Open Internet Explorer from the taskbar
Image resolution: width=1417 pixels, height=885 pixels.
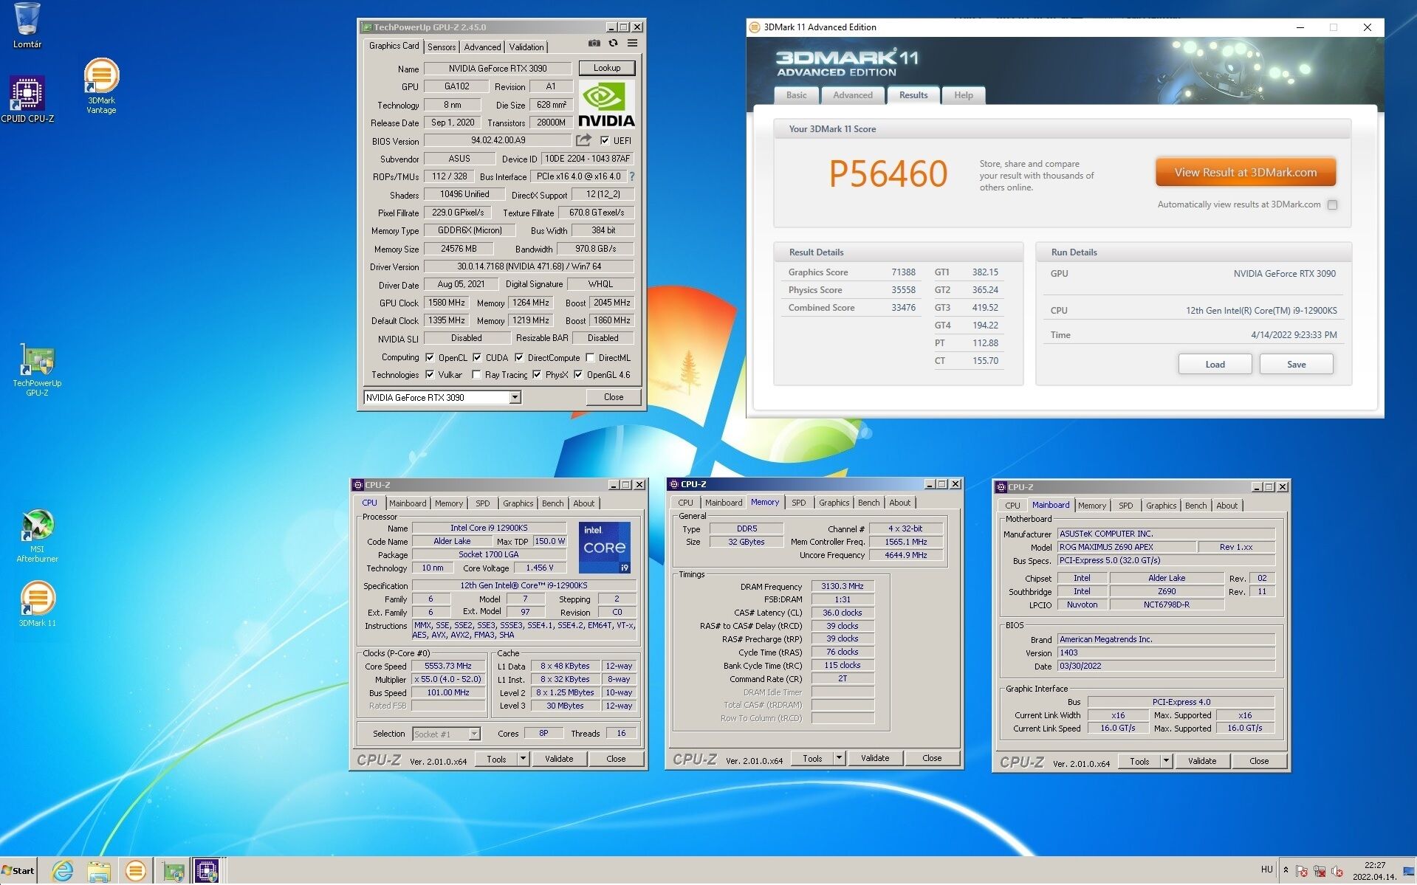click(x=63, y=872)
